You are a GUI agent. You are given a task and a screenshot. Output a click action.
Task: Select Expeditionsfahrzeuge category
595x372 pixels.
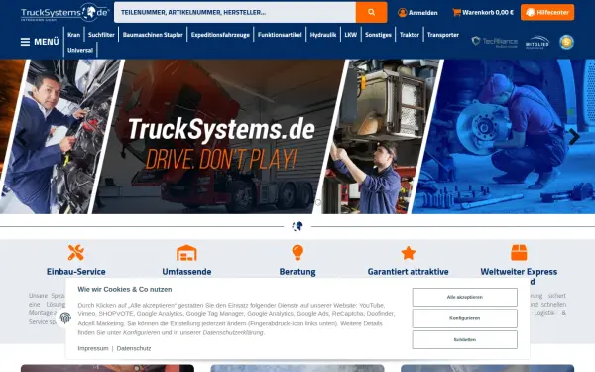220,35
